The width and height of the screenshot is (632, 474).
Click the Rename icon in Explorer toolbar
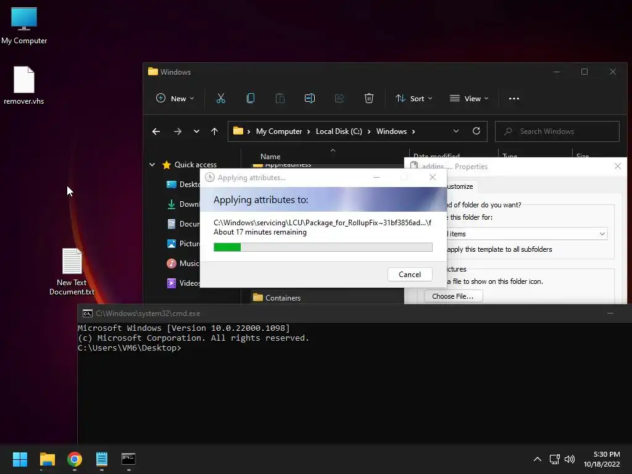310,98
